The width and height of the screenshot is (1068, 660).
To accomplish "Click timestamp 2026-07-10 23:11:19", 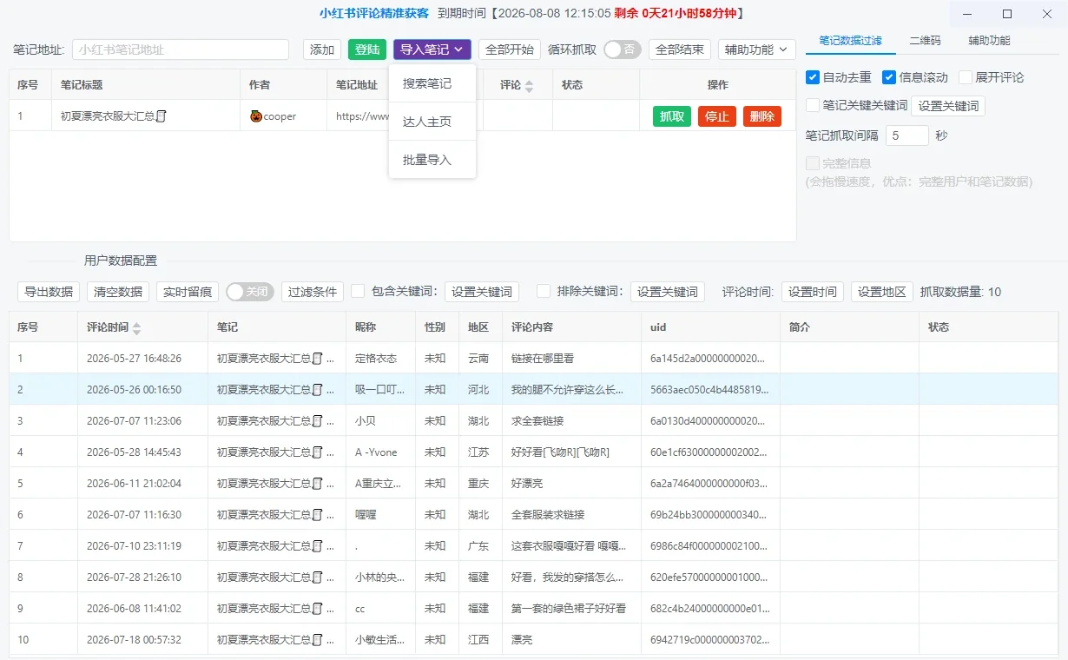I will (134, 545).
